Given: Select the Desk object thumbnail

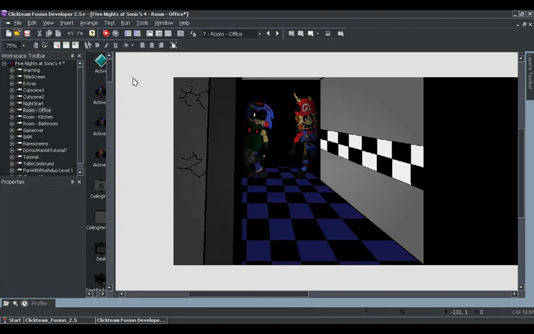Looking at the screenshot, I should point(100,249).
